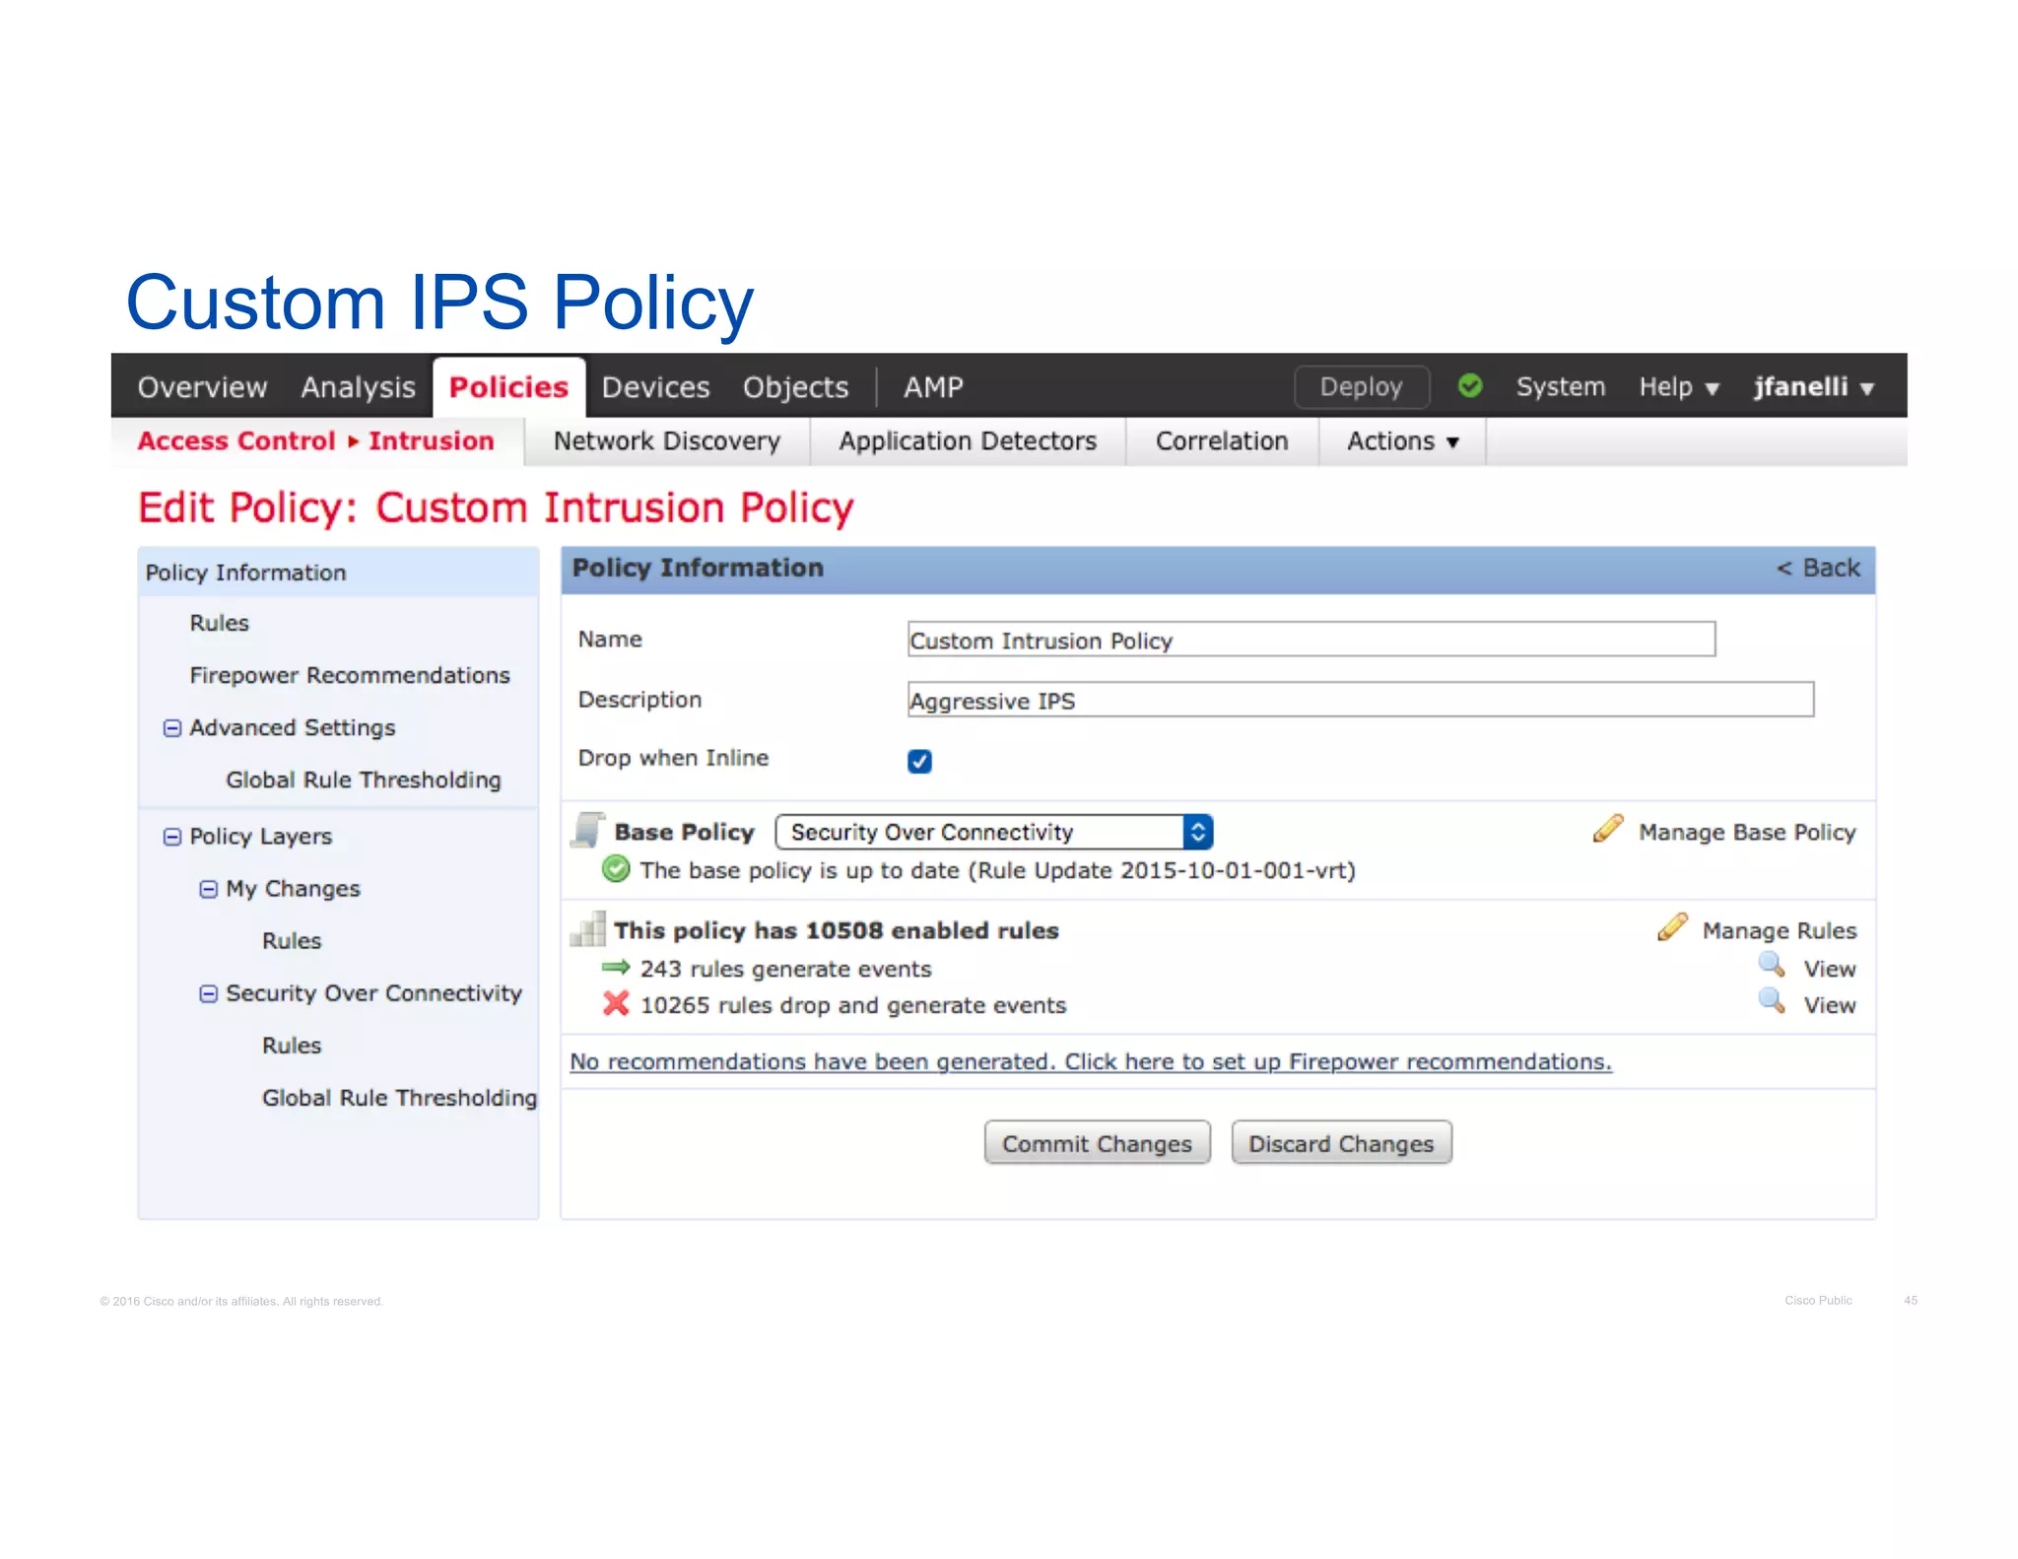Click View for 243 rules generate events

tap(1830, 970)
